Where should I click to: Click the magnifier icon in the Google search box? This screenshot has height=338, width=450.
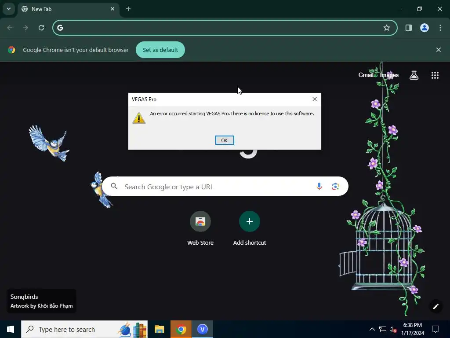coord(114,186)
